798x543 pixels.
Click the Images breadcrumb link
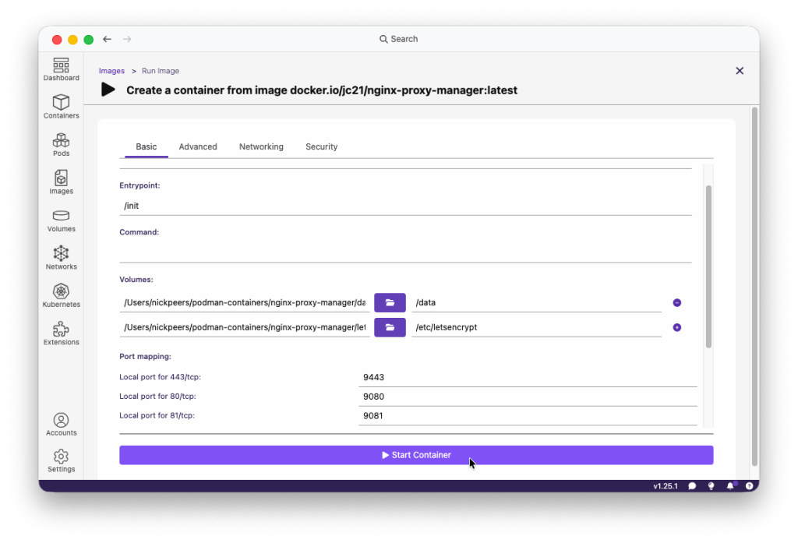click(x=111, y=71)
